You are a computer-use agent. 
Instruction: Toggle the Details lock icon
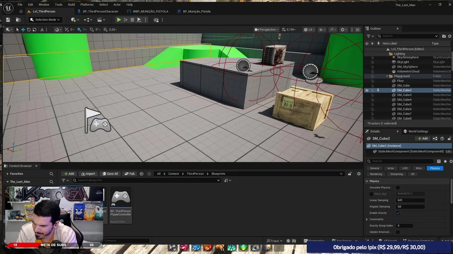(x=449, y=139)
